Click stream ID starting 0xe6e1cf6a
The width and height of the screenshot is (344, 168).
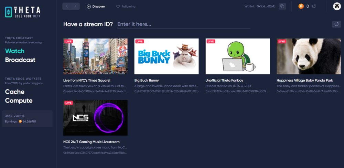(x=95, y=91)
